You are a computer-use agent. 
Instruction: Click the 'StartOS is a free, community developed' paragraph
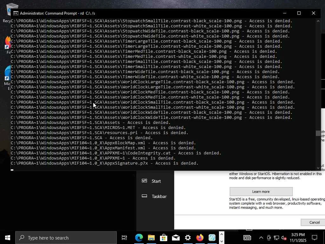click(277, 203)
